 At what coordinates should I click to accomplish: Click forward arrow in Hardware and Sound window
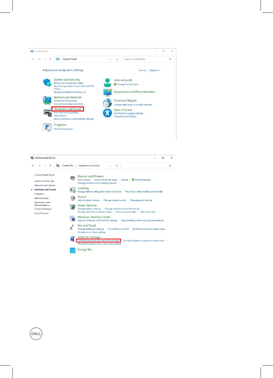[x=39, y=166]
